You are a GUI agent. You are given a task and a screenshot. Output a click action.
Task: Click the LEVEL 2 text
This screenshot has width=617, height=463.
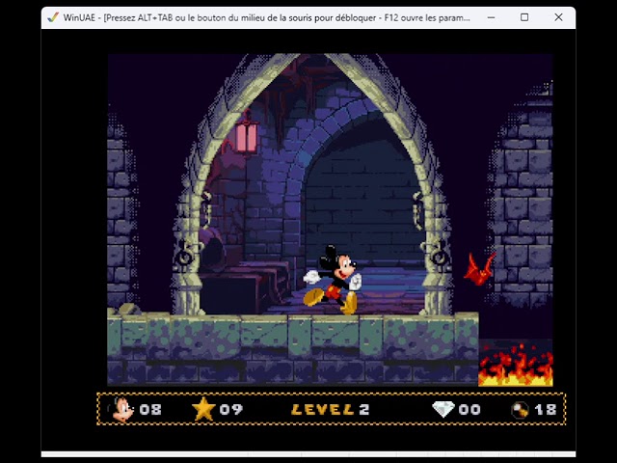pyautogui.click(x=331, y=409)
